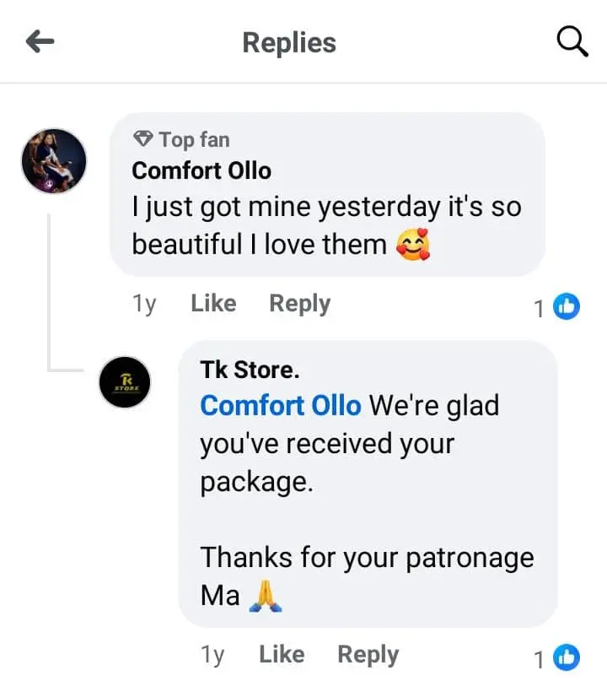This screenshot has width=607, height=692.
Task: Open the Comfort Ollo commenter name
Action: click(201, 170)
